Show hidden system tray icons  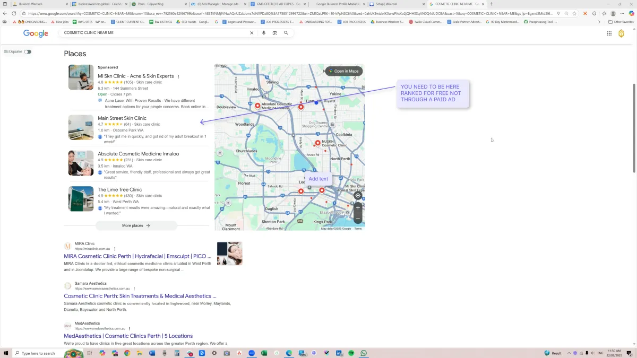click(569, 353)
